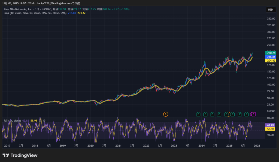Viewport: 279px width, 162px height.
Task: Open the leftmost green E earnings marker
Action: pos(198,114)
